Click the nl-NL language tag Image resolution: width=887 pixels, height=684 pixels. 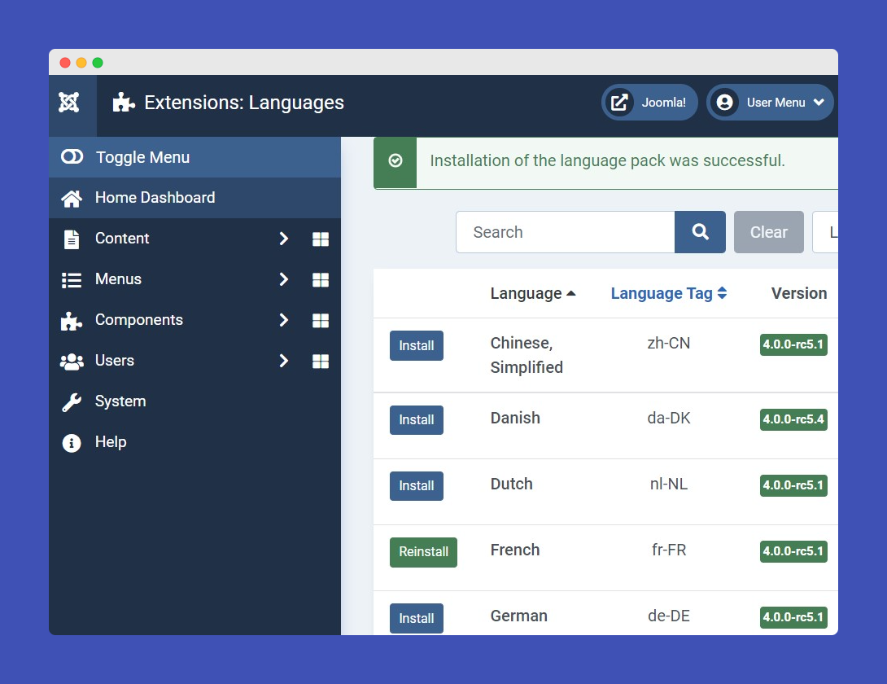(x=669, y=484)
